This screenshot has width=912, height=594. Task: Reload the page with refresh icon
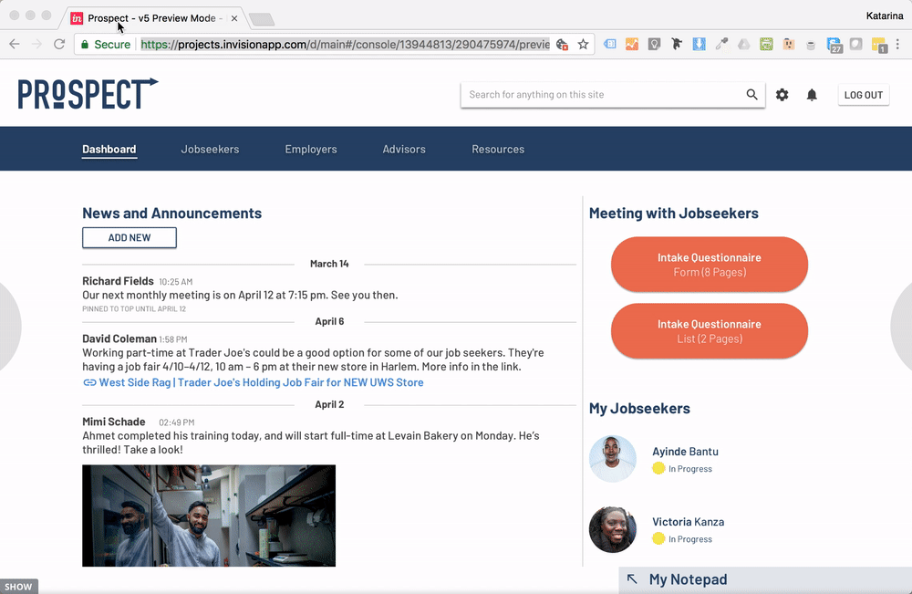58,44
